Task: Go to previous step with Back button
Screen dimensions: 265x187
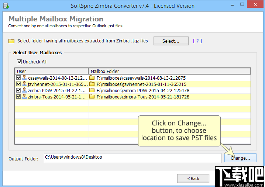Action: [x=193, y=179]
